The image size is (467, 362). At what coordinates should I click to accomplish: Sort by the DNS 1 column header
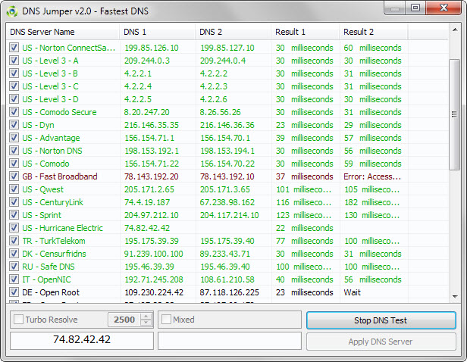point(158,32)
